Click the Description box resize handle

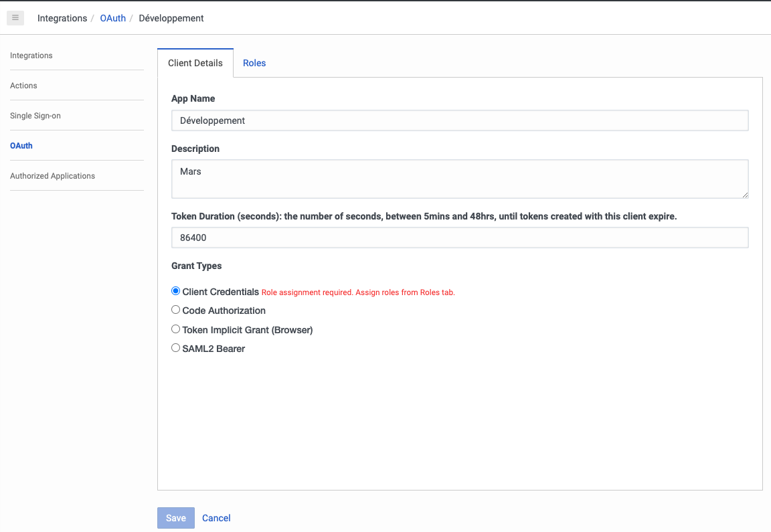[x=744, y=194]
